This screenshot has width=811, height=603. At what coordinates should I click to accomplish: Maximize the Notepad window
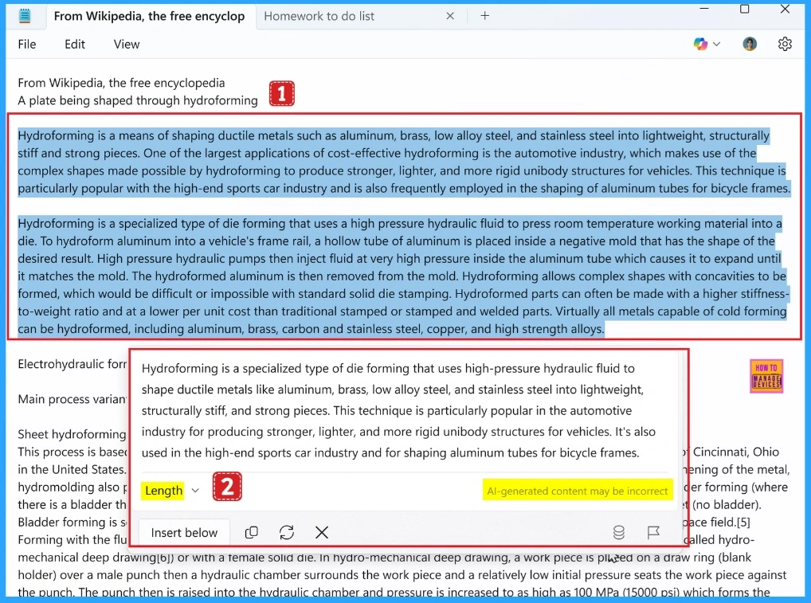[744, 9]
